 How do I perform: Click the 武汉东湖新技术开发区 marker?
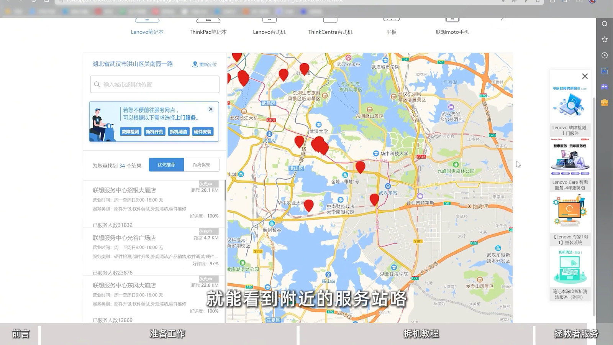point(498,248)
